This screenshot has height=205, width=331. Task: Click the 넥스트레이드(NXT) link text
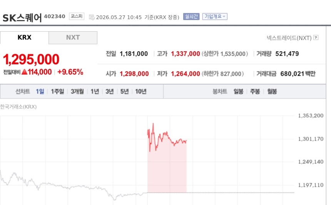click(289, 38)
